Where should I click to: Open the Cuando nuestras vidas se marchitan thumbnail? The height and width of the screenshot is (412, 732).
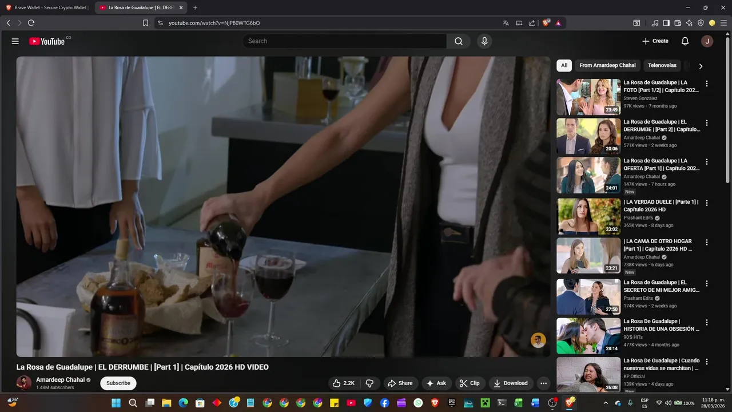click(588, 375)
